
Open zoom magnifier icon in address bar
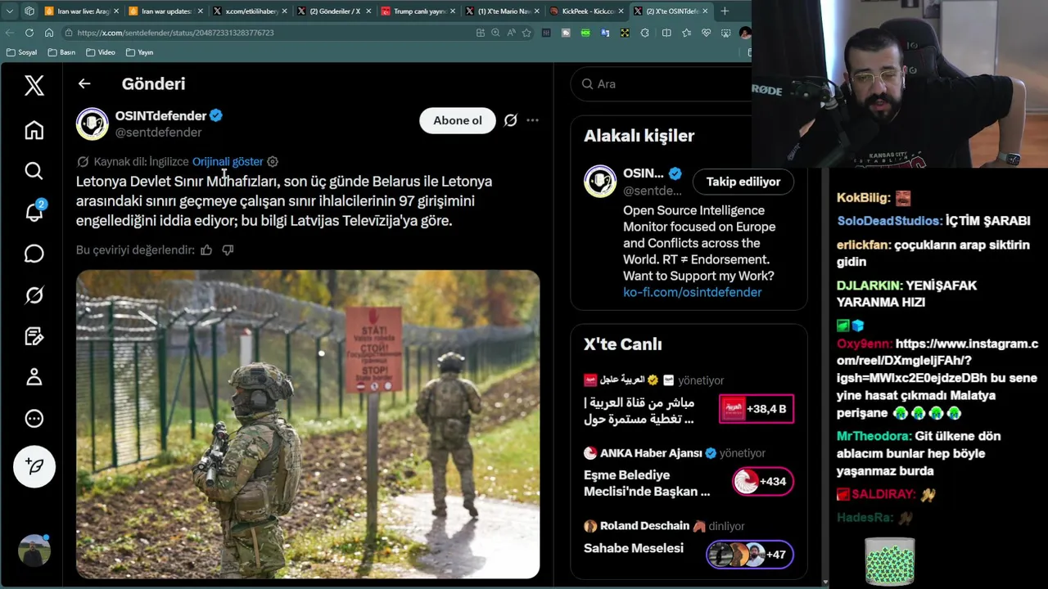[x=495, y=33]
